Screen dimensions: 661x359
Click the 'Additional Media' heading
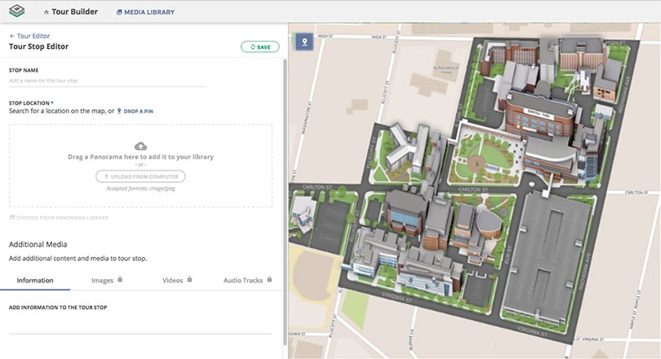click(38, 244)
